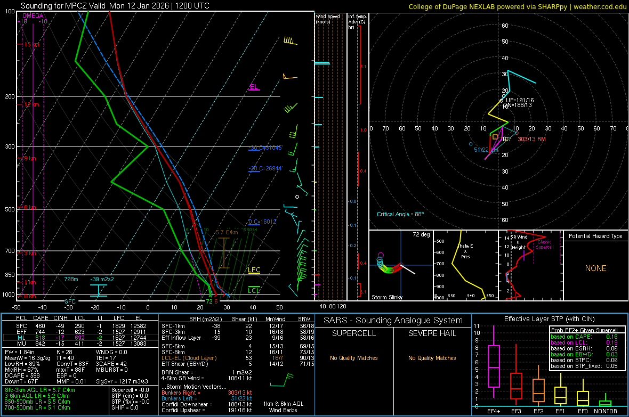Viewport: 629px width, 417px height.
Task: Click the 'Eff Shear (EBWD)' table row
Action: click(238, 364)
